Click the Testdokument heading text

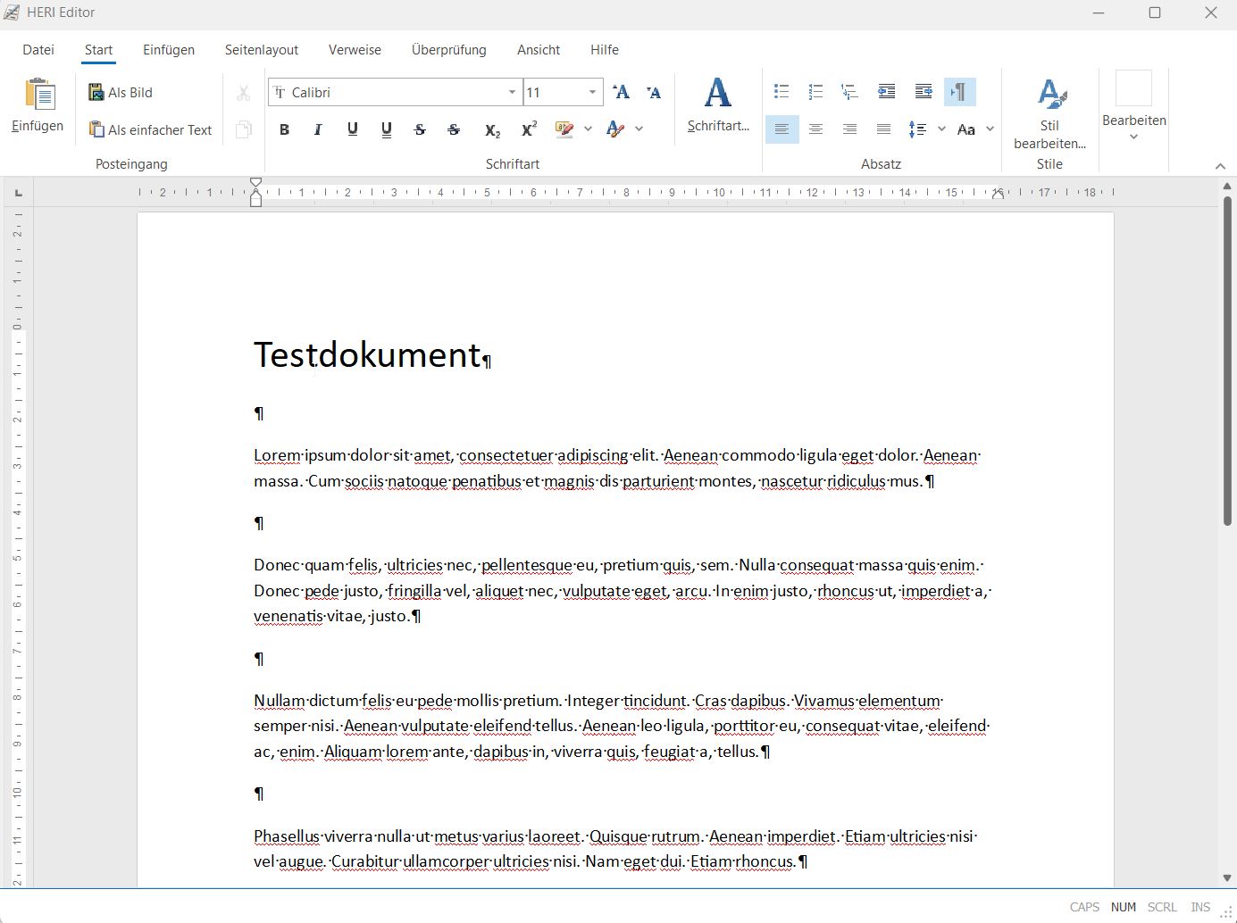click(x=367, y=354)
